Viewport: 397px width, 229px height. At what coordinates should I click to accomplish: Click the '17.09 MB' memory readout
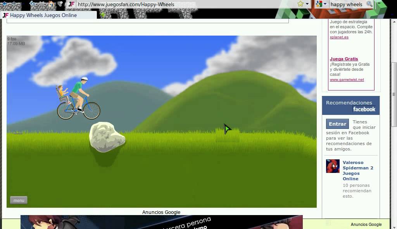coord(16,43)
